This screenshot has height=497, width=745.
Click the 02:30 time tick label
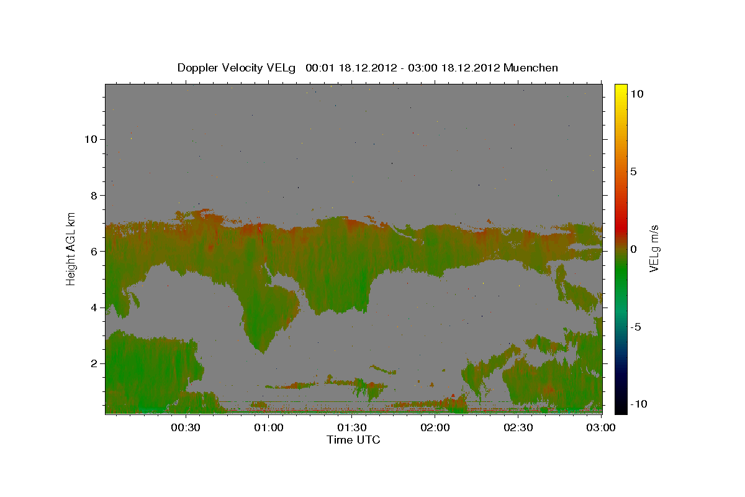point(518,428)
